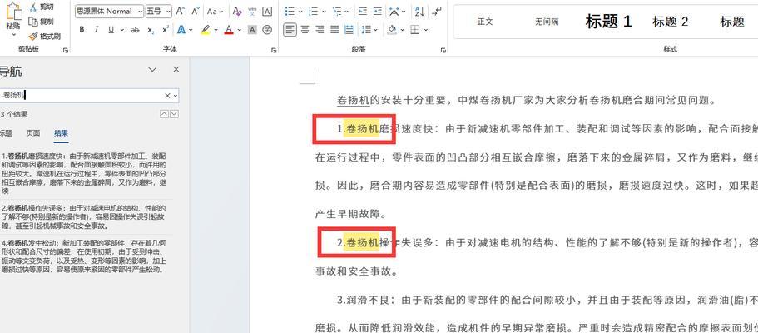
Task: Open the paste options arrow under 粘贴
Action: pyautogui.click(x=13, y=35)
